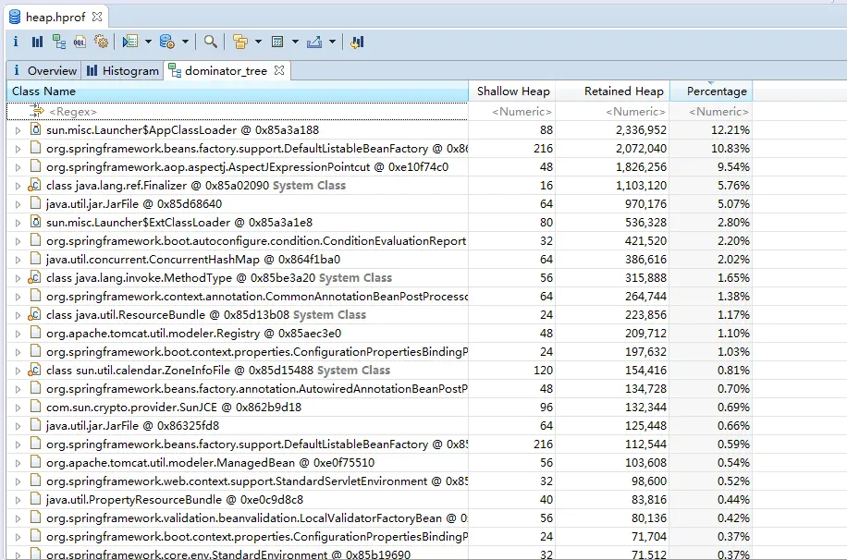Click the heap.hprof database file icon
This screenshot has width=847, height=560.
pyautogui.click(x=15, y=17)
